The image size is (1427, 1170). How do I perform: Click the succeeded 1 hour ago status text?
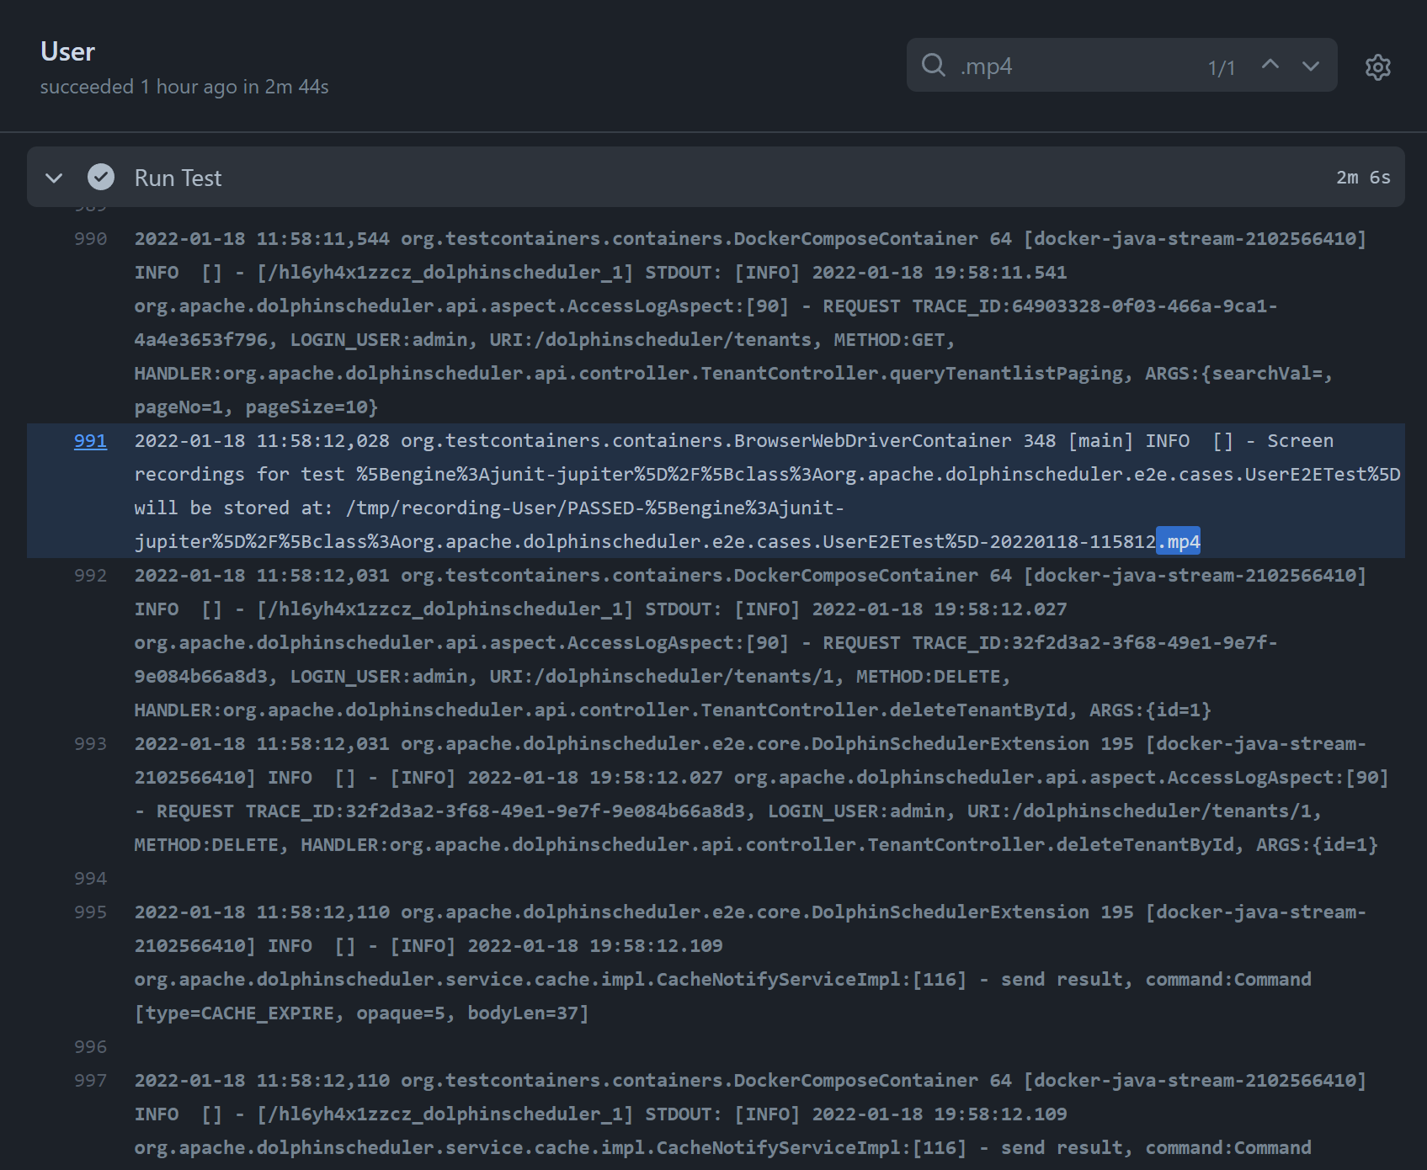pyautogui.click(x=184, y=87)
